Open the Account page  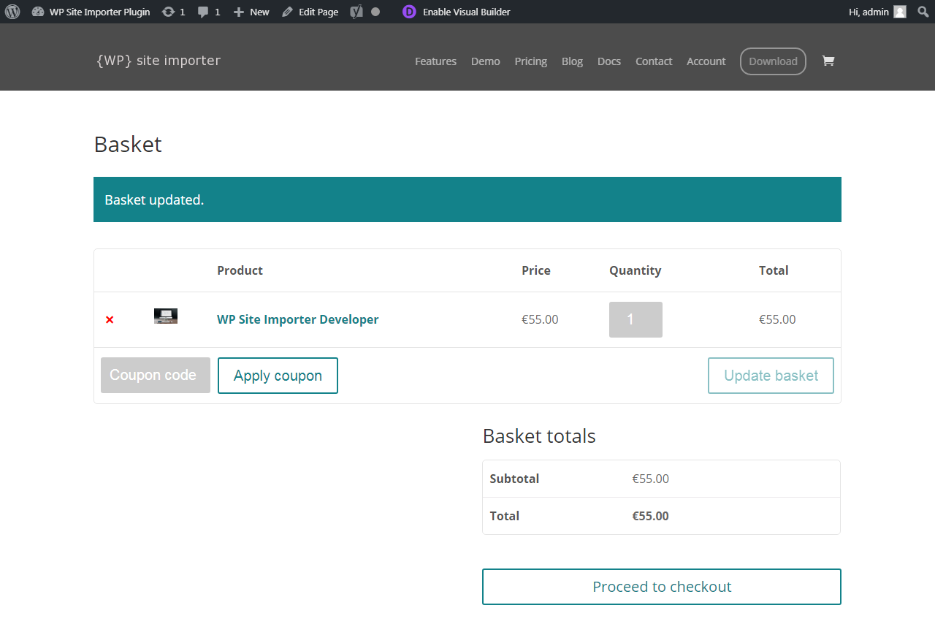[706, 61]
